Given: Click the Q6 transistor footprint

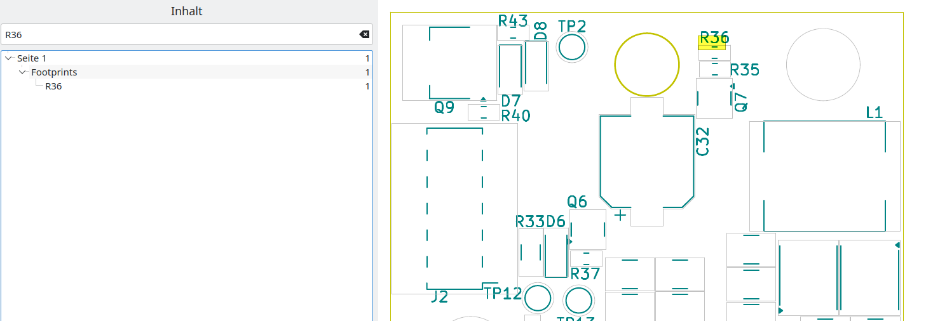Looking at the screenshot, I should [x=588, y=230].
